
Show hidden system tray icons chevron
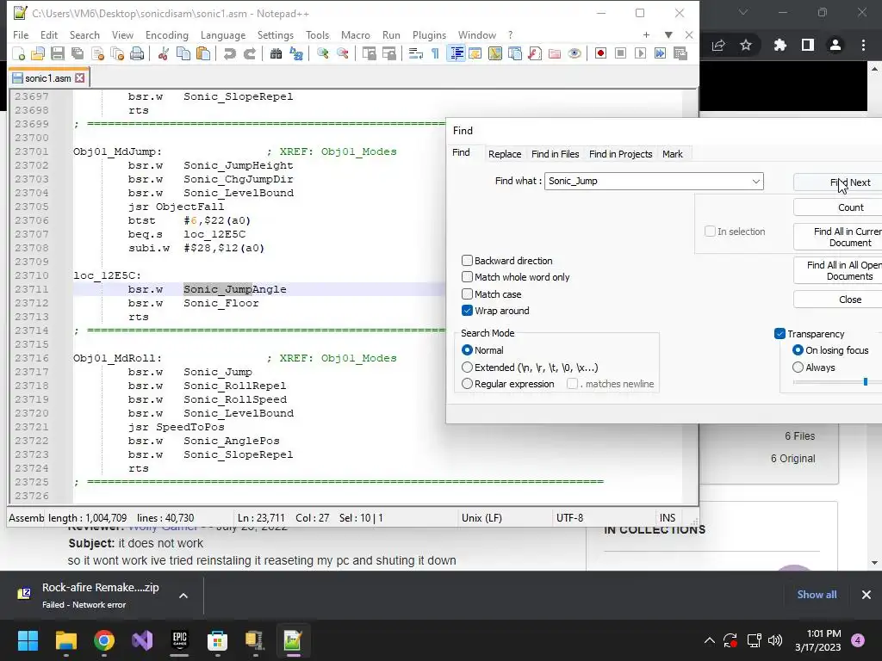(x=710, y=640)
